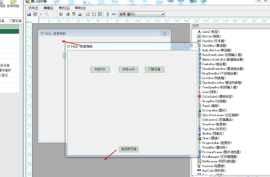The width and height of the screenshot is (270, 177).
Task: Select TimeSpanBox (时段输入框) in the control list
Action: tap(220, 87)
